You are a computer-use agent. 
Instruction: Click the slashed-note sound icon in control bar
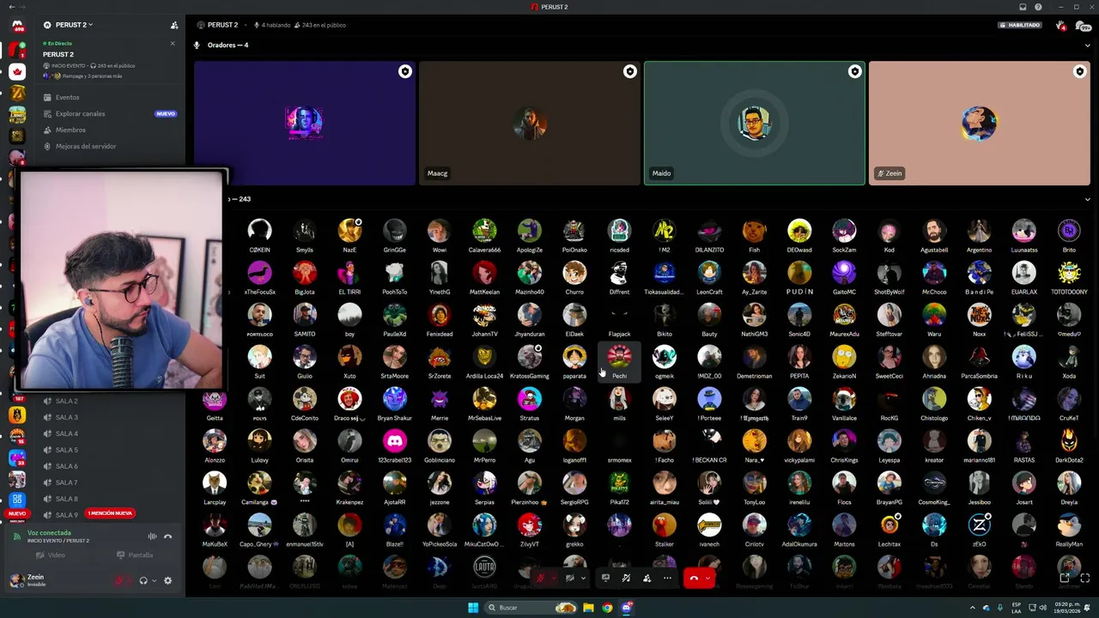click(626, 579)
